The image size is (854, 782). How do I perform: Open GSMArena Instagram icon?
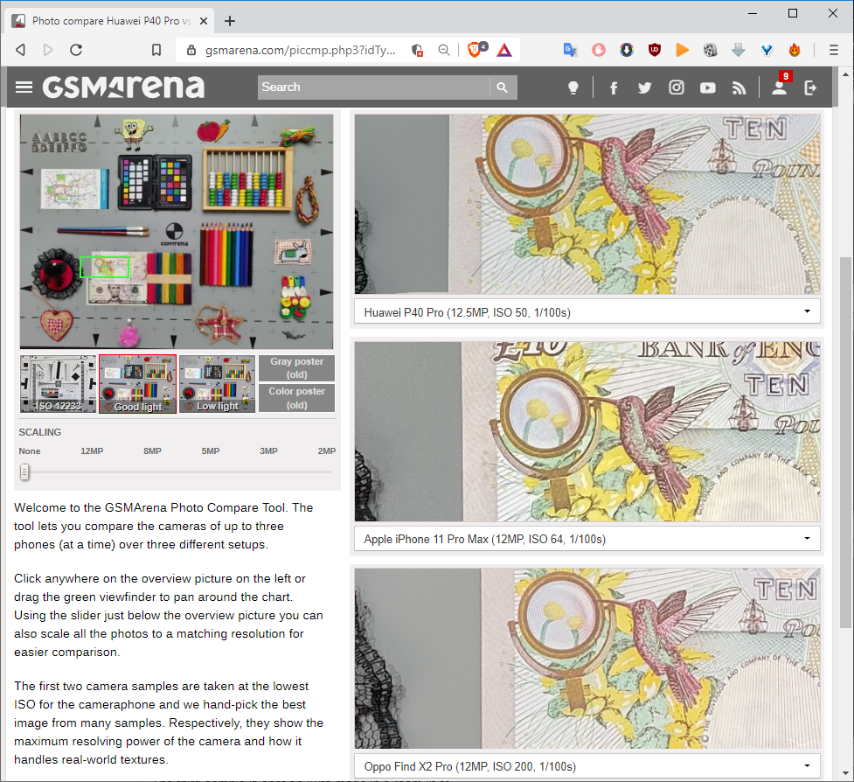tap(677, 87)
